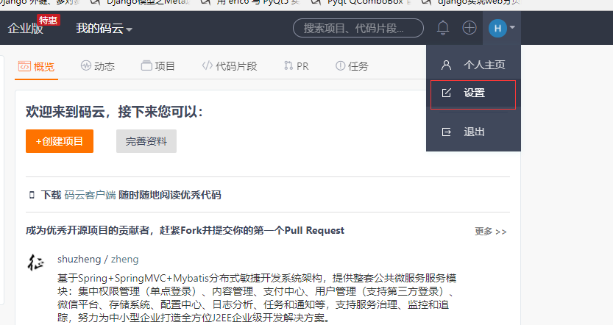Click the Fork并提交 Pull Request heading
The image size is (613, 325).
pos(185,230)
